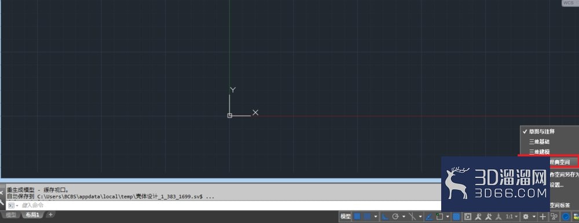Toggle 2D object snap square icon
The image size is (579, 223).
point(439,217)
